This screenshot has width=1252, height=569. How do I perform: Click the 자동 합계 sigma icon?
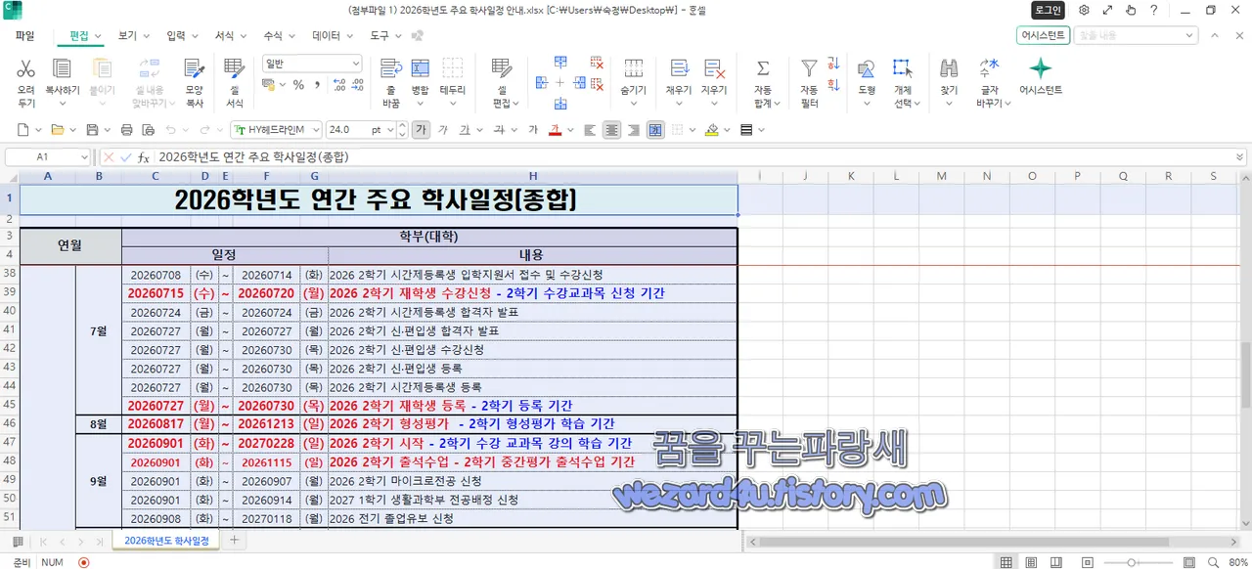763,69
